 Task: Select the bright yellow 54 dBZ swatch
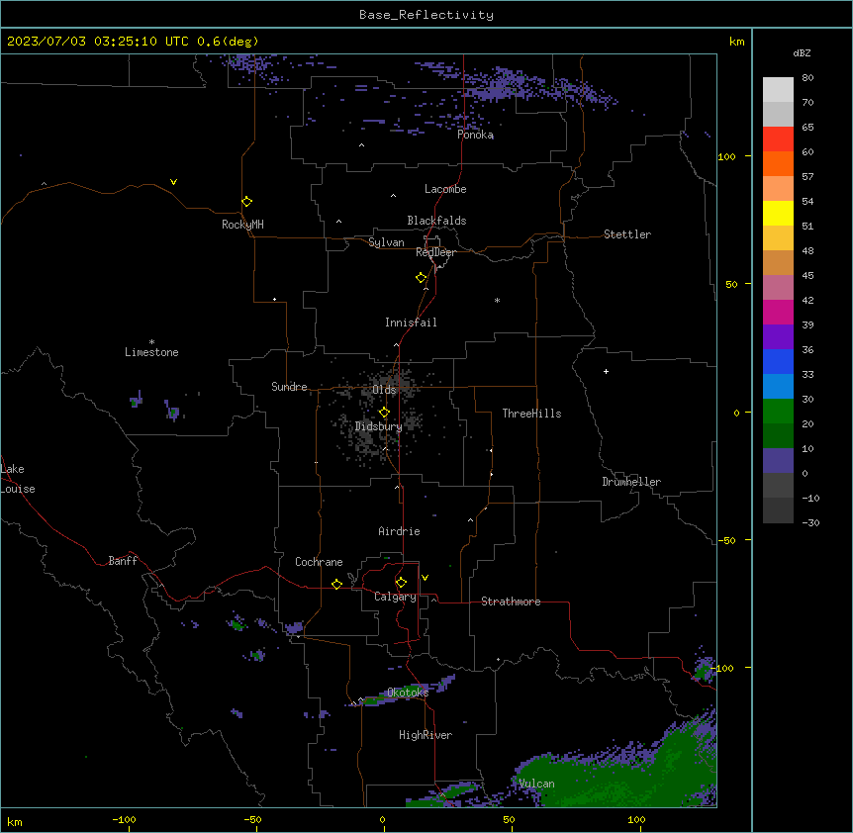[778, 213]
